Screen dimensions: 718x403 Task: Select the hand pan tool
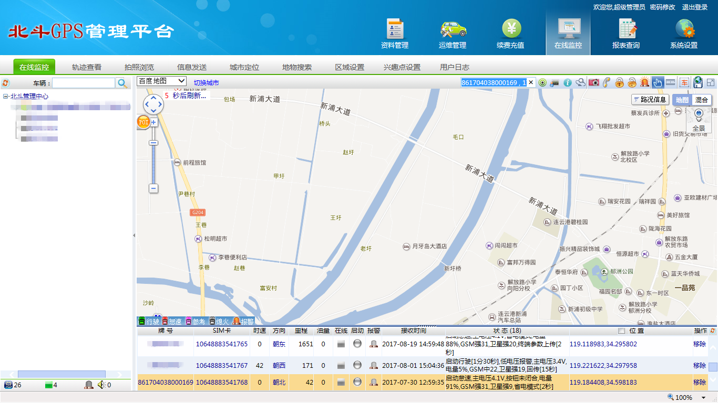[x=658, y=82]
